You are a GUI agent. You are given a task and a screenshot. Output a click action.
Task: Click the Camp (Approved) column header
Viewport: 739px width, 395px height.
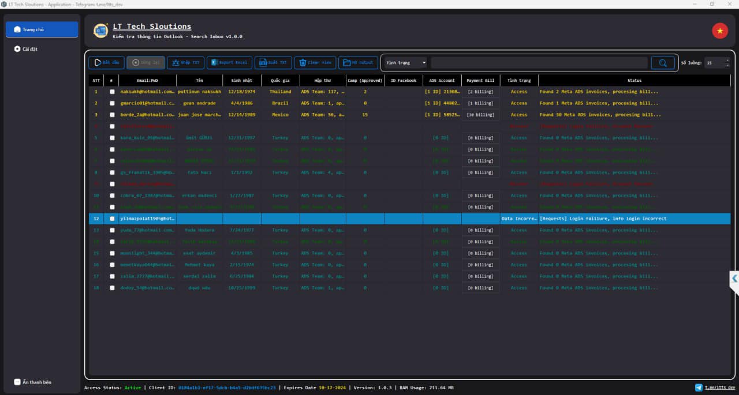(365, 80)
